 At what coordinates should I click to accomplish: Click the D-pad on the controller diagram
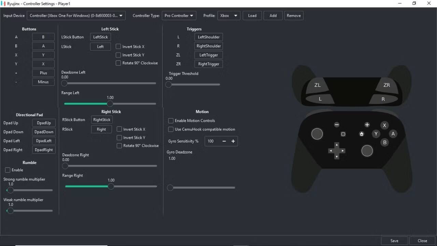click(x=337, y=151)
